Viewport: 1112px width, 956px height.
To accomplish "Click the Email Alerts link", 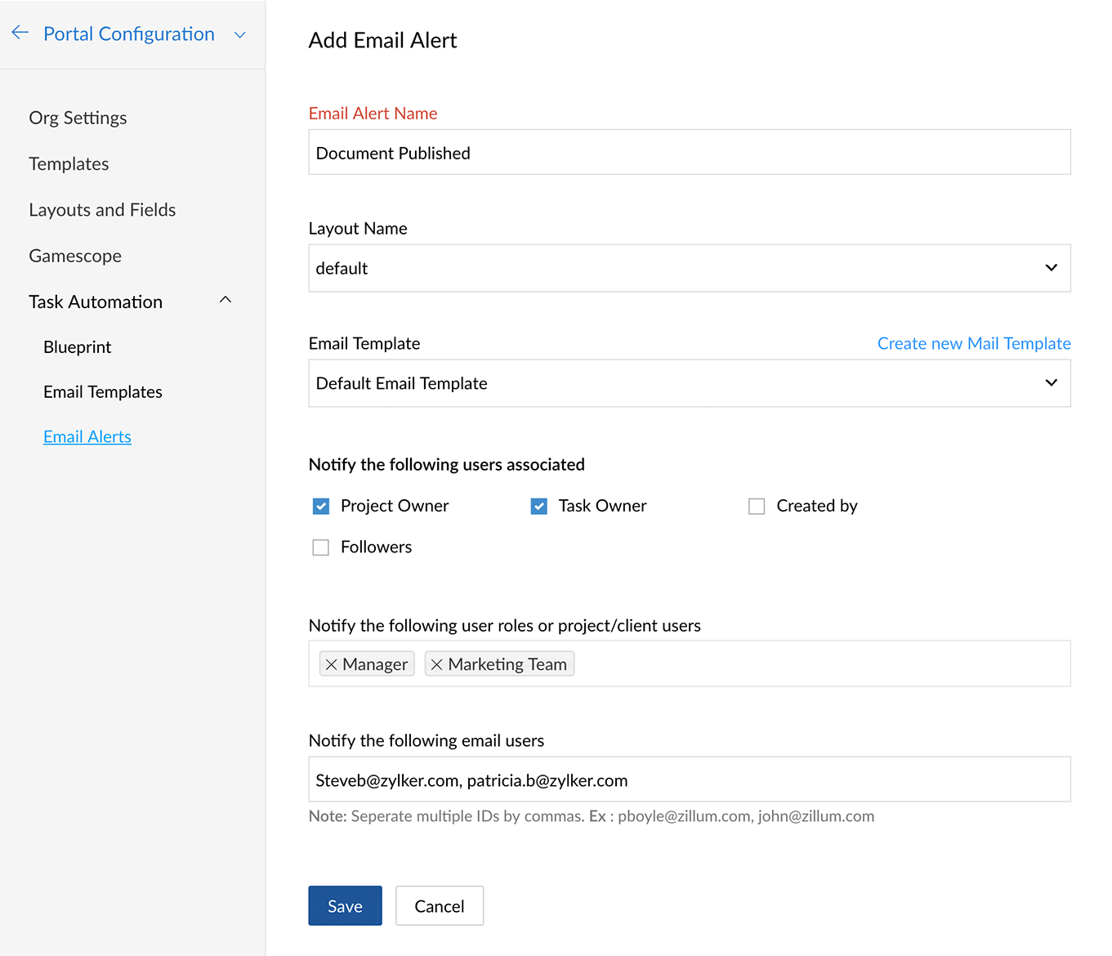I will point(87,436).
